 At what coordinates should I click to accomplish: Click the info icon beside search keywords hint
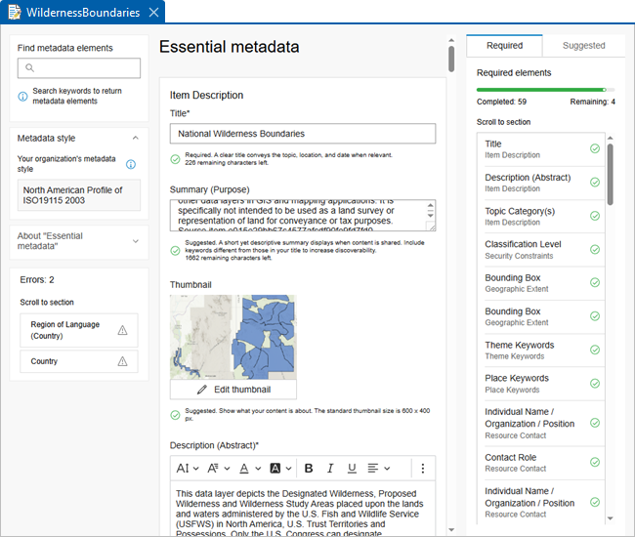[22, 97]
